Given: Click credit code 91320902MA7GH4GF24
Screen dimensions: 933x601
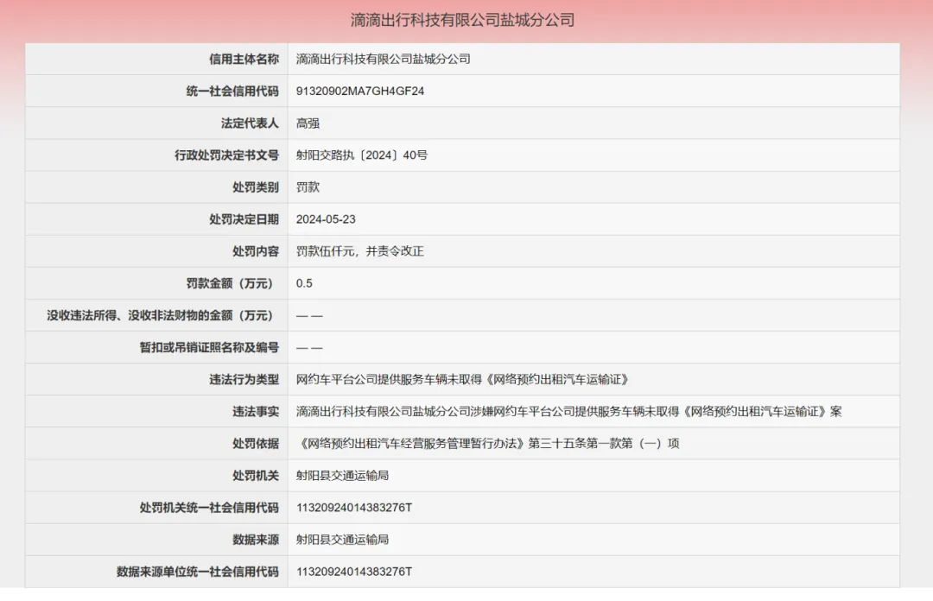Looking at the screenshot, I should 360,91.
